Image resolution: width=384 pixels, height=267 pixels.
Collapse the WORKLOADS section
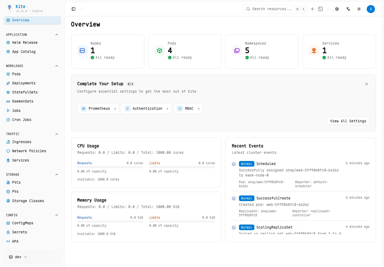[x=57, y=66]
